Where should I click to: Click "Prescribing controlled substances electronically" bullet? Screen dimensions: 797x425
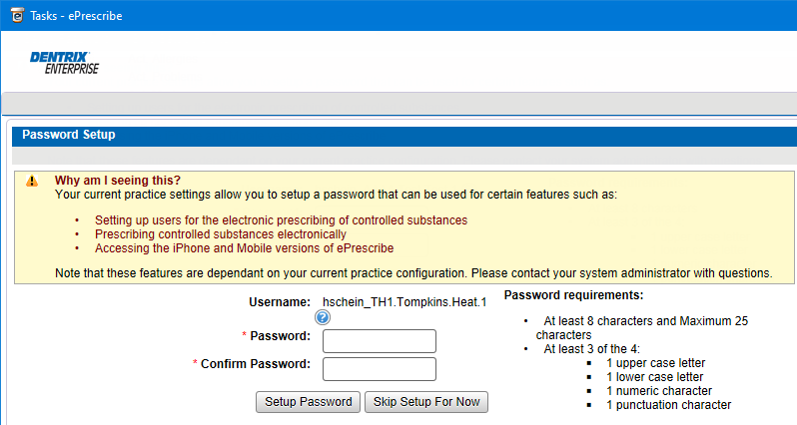(x=221, y=233)
